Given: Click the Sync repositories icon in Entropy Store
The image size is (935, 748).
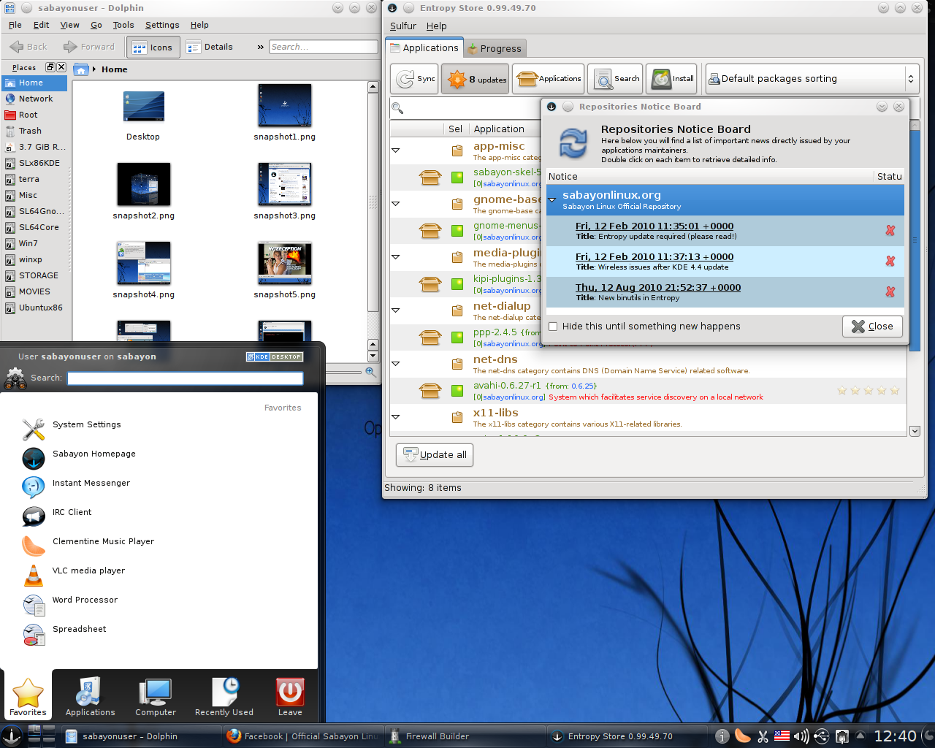Looking at the screenshot, I should pyautogui.click(x=414, y=79).
